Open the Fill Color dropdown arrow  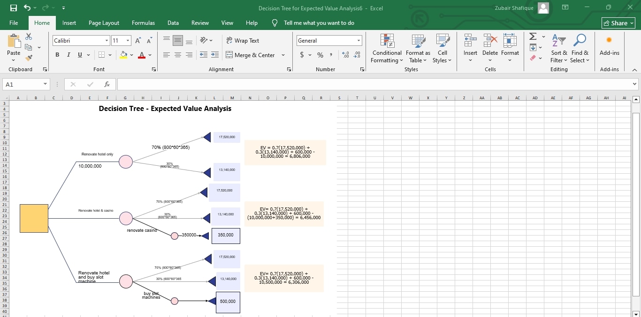tap(131, 55)
